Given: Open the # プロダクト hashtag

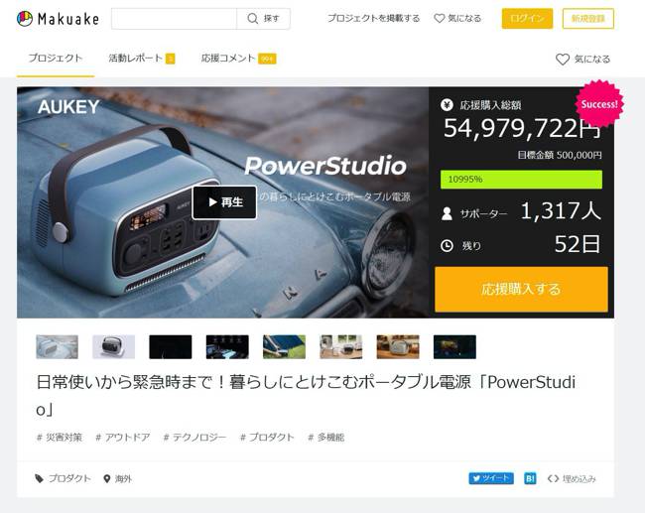Looking at the screenshot, I should click(267, 438).
